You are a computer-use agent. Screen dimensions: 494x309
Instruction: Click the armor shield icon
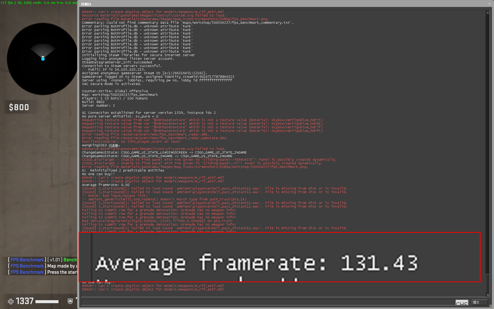coord(70,301)
